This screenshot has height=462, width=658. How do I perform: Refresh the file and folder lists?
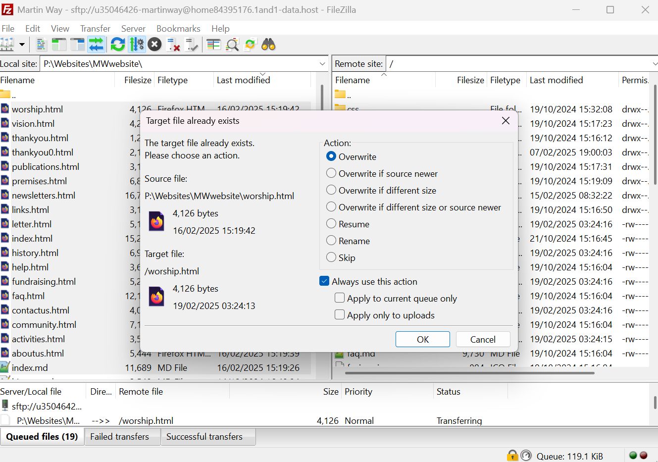[117, 45]
